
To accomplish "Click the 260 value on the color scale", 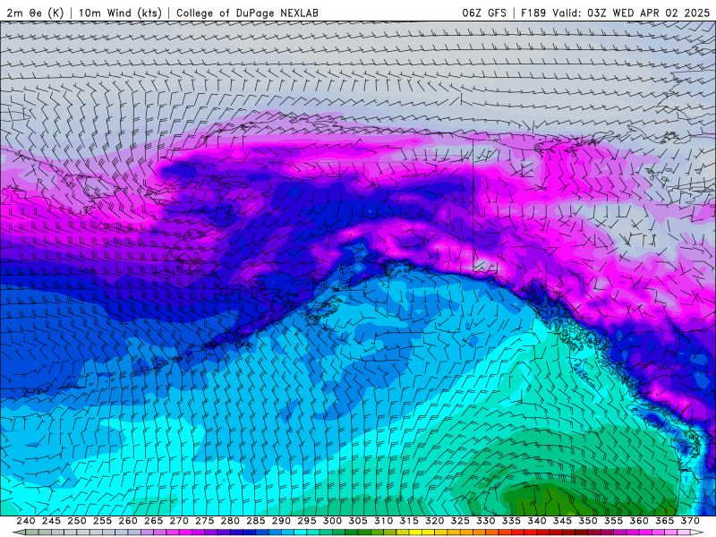I will tap(128, 521).
